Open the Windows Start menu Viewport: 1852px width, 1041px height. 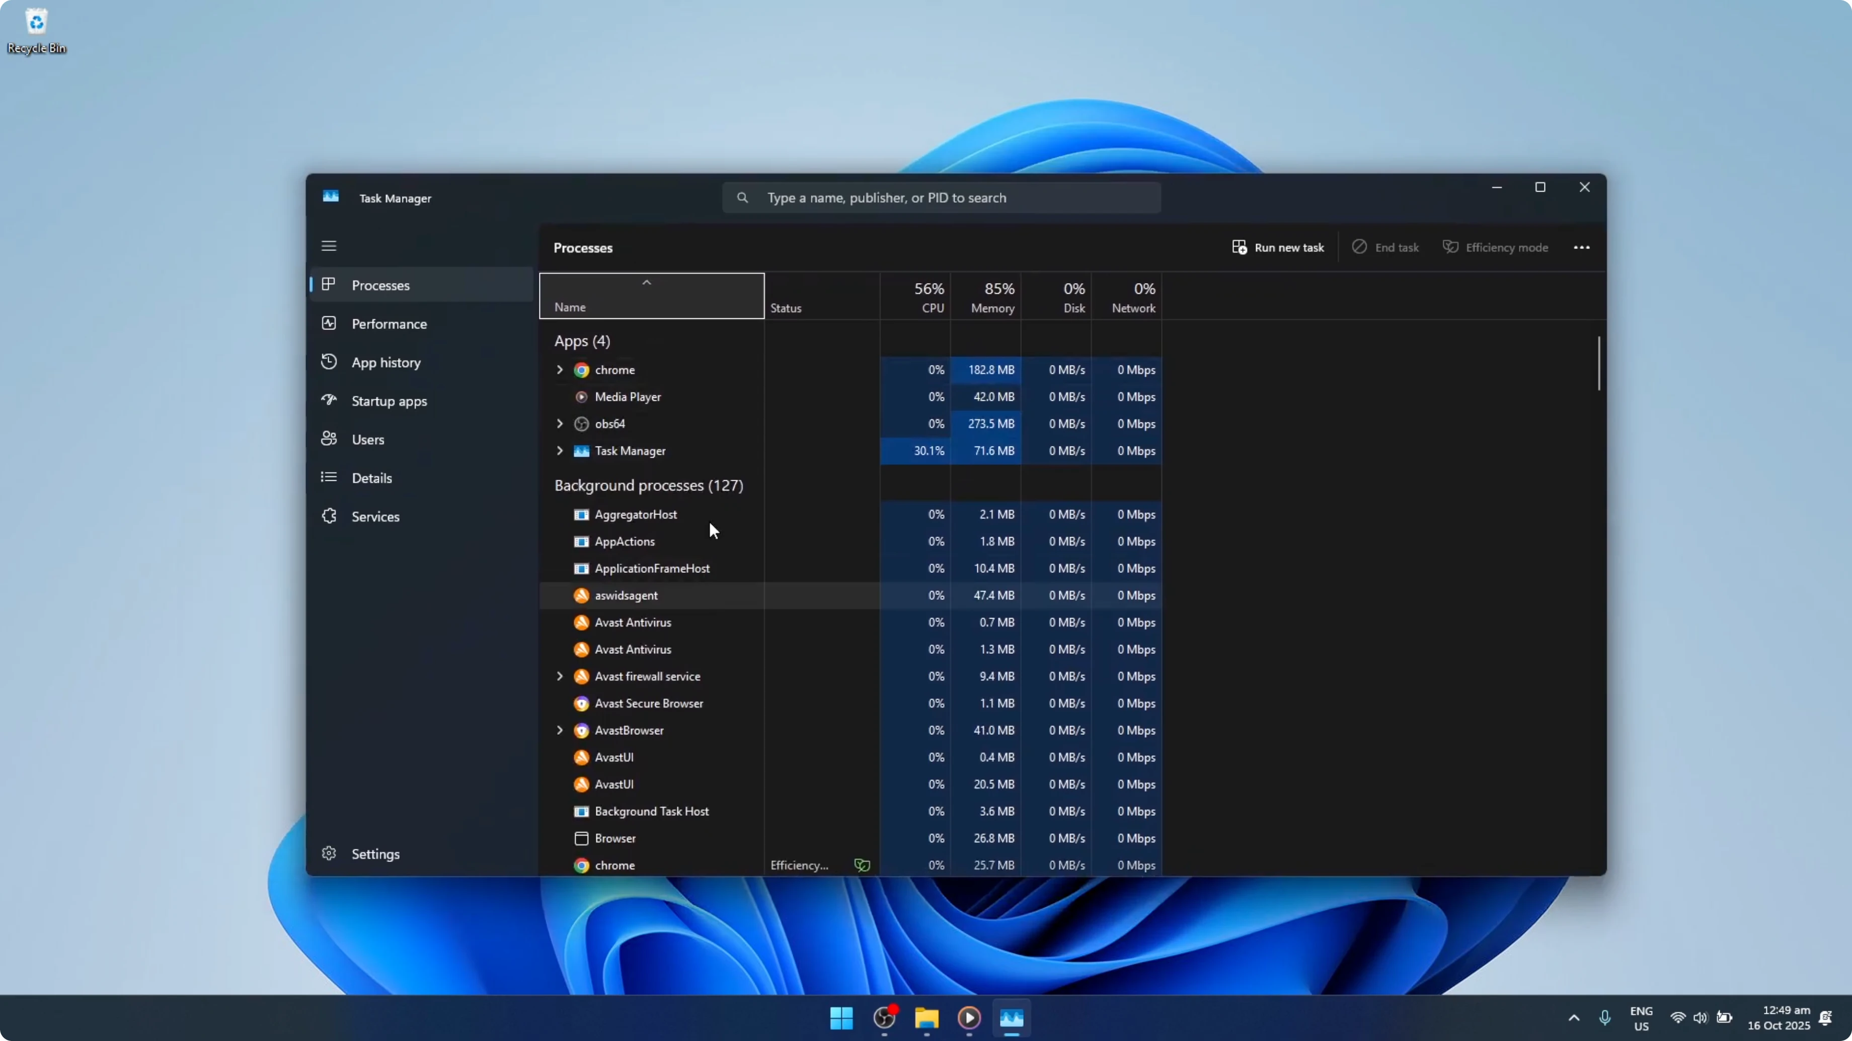click(x=841, y=1018)
